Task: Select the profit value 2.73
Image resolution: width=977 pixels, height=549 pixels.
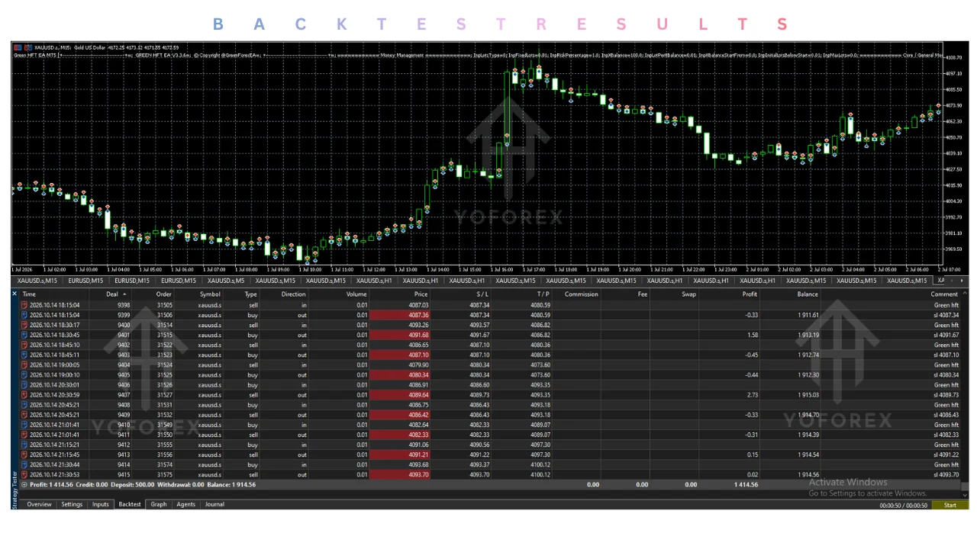Action: [x=752, y=394]
